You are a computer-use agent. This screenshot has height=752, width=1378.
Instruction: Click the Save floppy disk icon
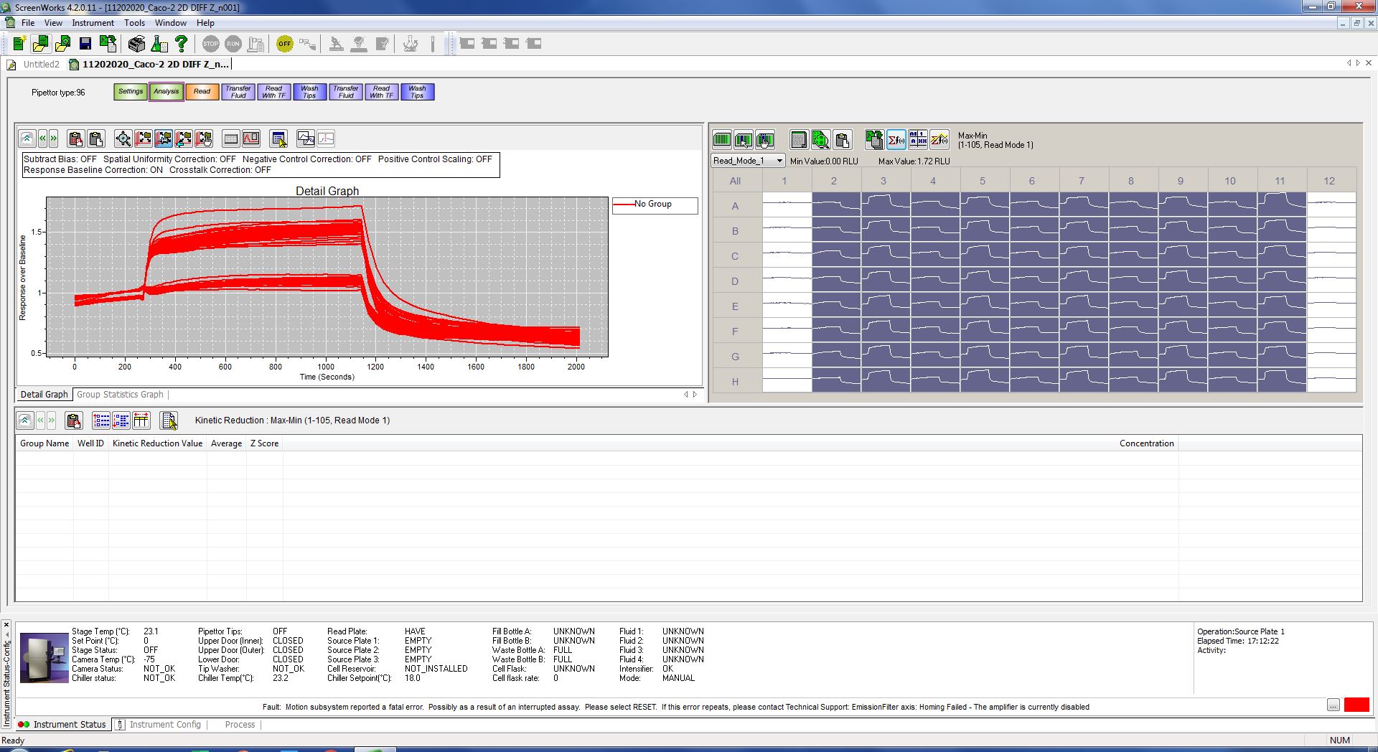[x=85, y=44]
